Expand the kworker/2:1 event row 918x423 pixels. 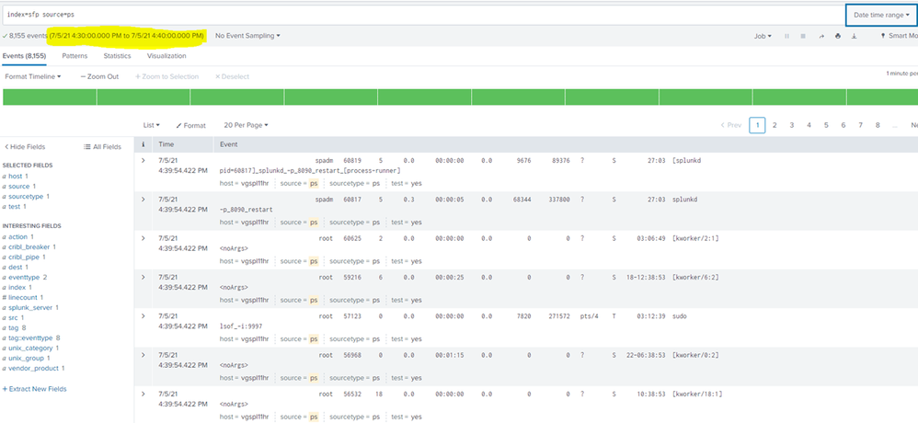[x=143, y=238]
